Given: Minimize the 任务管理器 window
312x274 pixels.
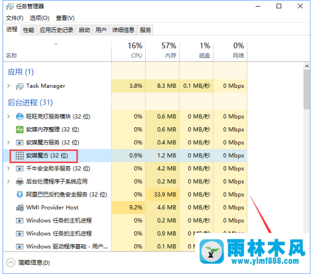Looking at the screenshot, I should click(x=258, y=6).
